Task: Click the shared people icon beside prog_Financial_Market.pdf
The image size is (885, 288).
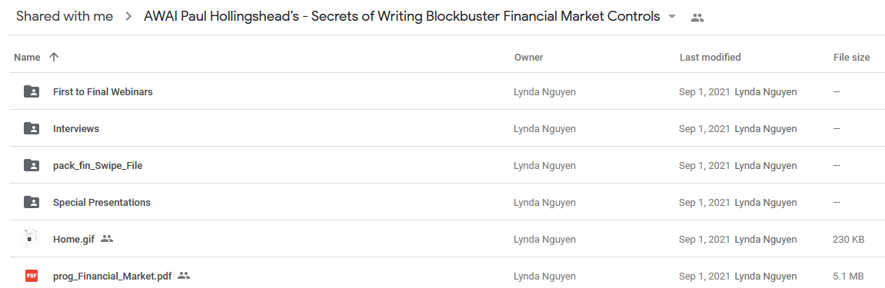Action: [x=184, y=276]
